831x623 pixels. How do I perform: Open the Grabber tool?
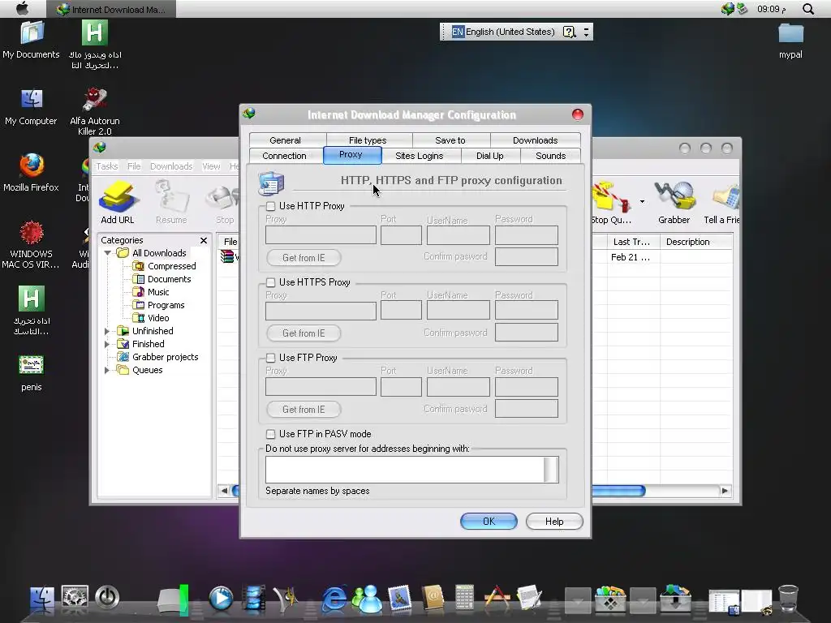tap(674, 202)
